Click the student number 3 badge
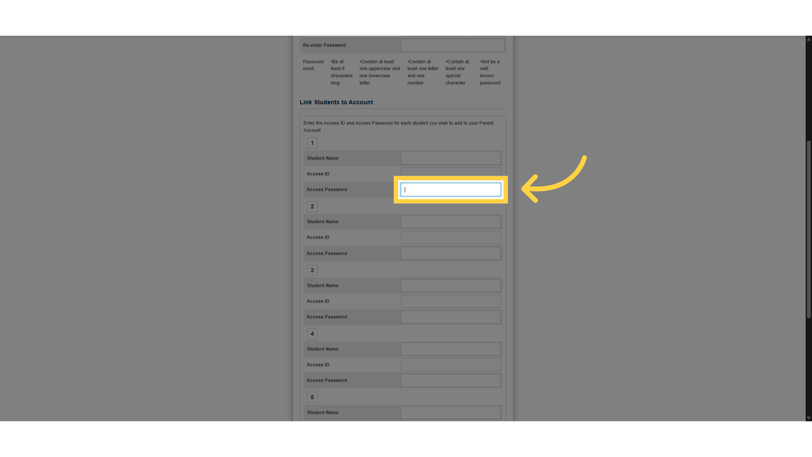812x457 pixels. click(312, 270)
